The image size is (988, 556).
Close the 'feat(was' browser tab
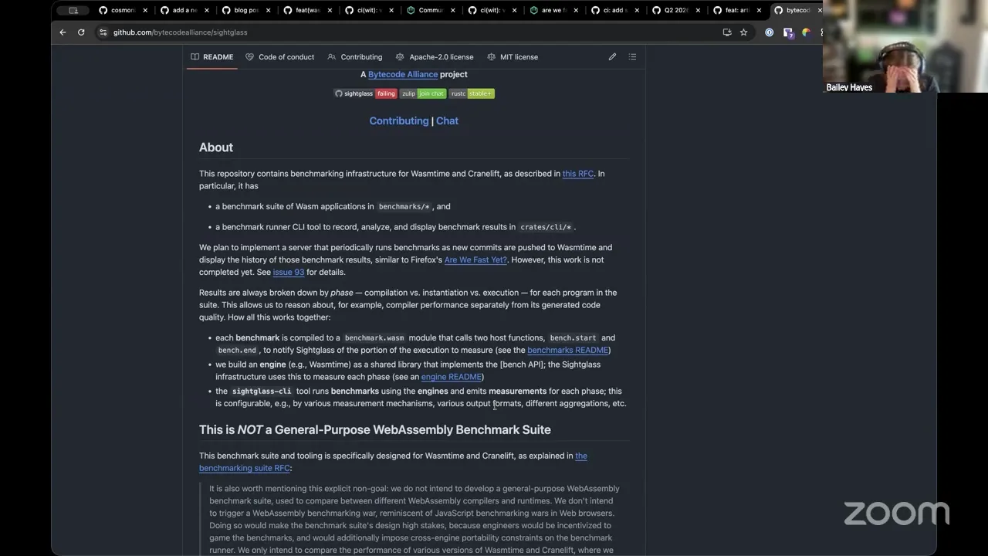(x=330, y=11)
